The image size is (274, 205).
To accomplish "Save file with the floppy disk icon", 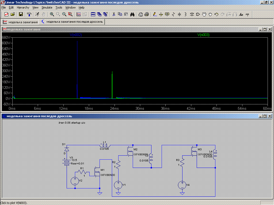I will [21, 14].
